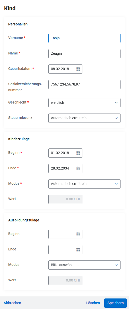The height and width of the screenshot is (309, 129).
Task: Expand the Steuerrelevanz dropdown
Action: click(x=84, y=118)
